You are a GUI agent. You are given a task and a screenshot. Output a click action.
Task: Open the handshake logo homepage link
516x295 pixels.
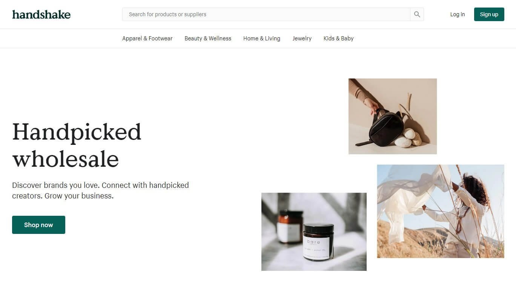click(41, 14)
